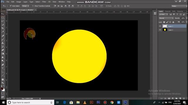Screen dimensions: 188x105
Task: Select the Lasso tool
Action: 3,21
